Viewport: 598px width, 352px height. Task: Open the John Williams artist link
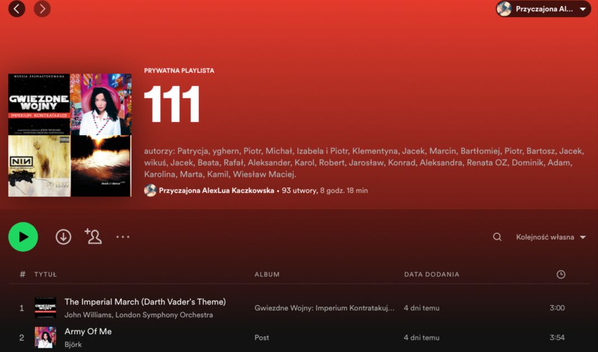click(x=88, y=315)
